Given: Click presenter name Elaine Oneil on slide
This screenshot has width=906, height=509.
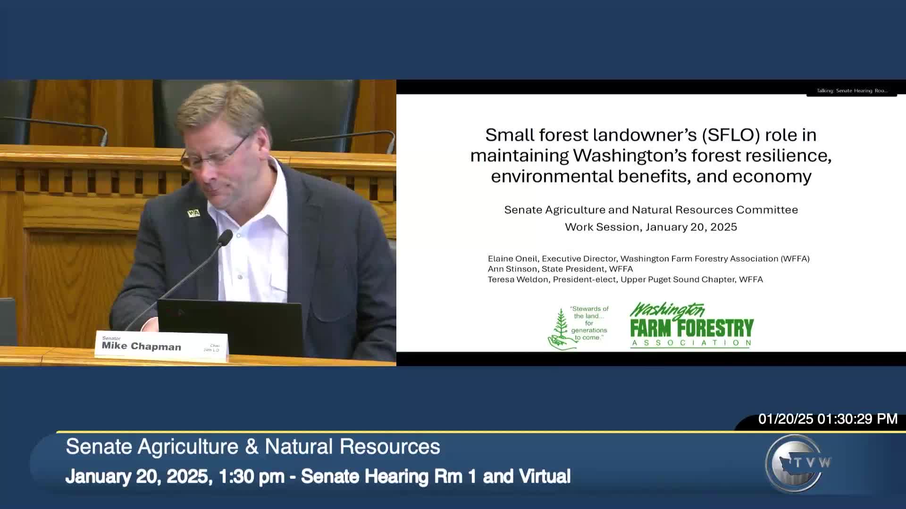Looking at the screenshot, I should tap(512, 259).
